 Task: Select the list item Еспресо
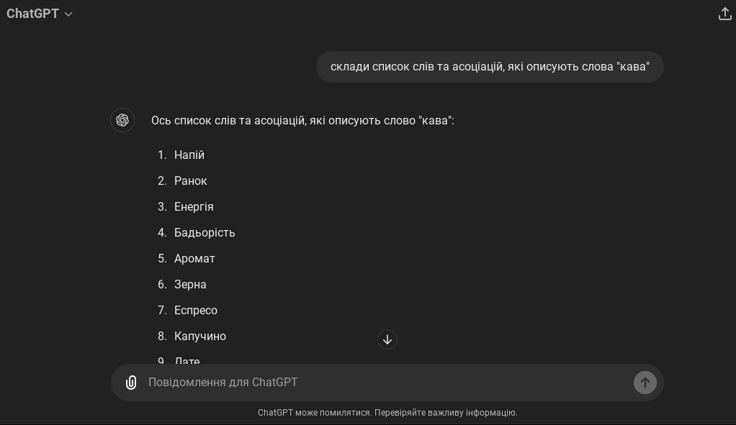click(195, 310)
